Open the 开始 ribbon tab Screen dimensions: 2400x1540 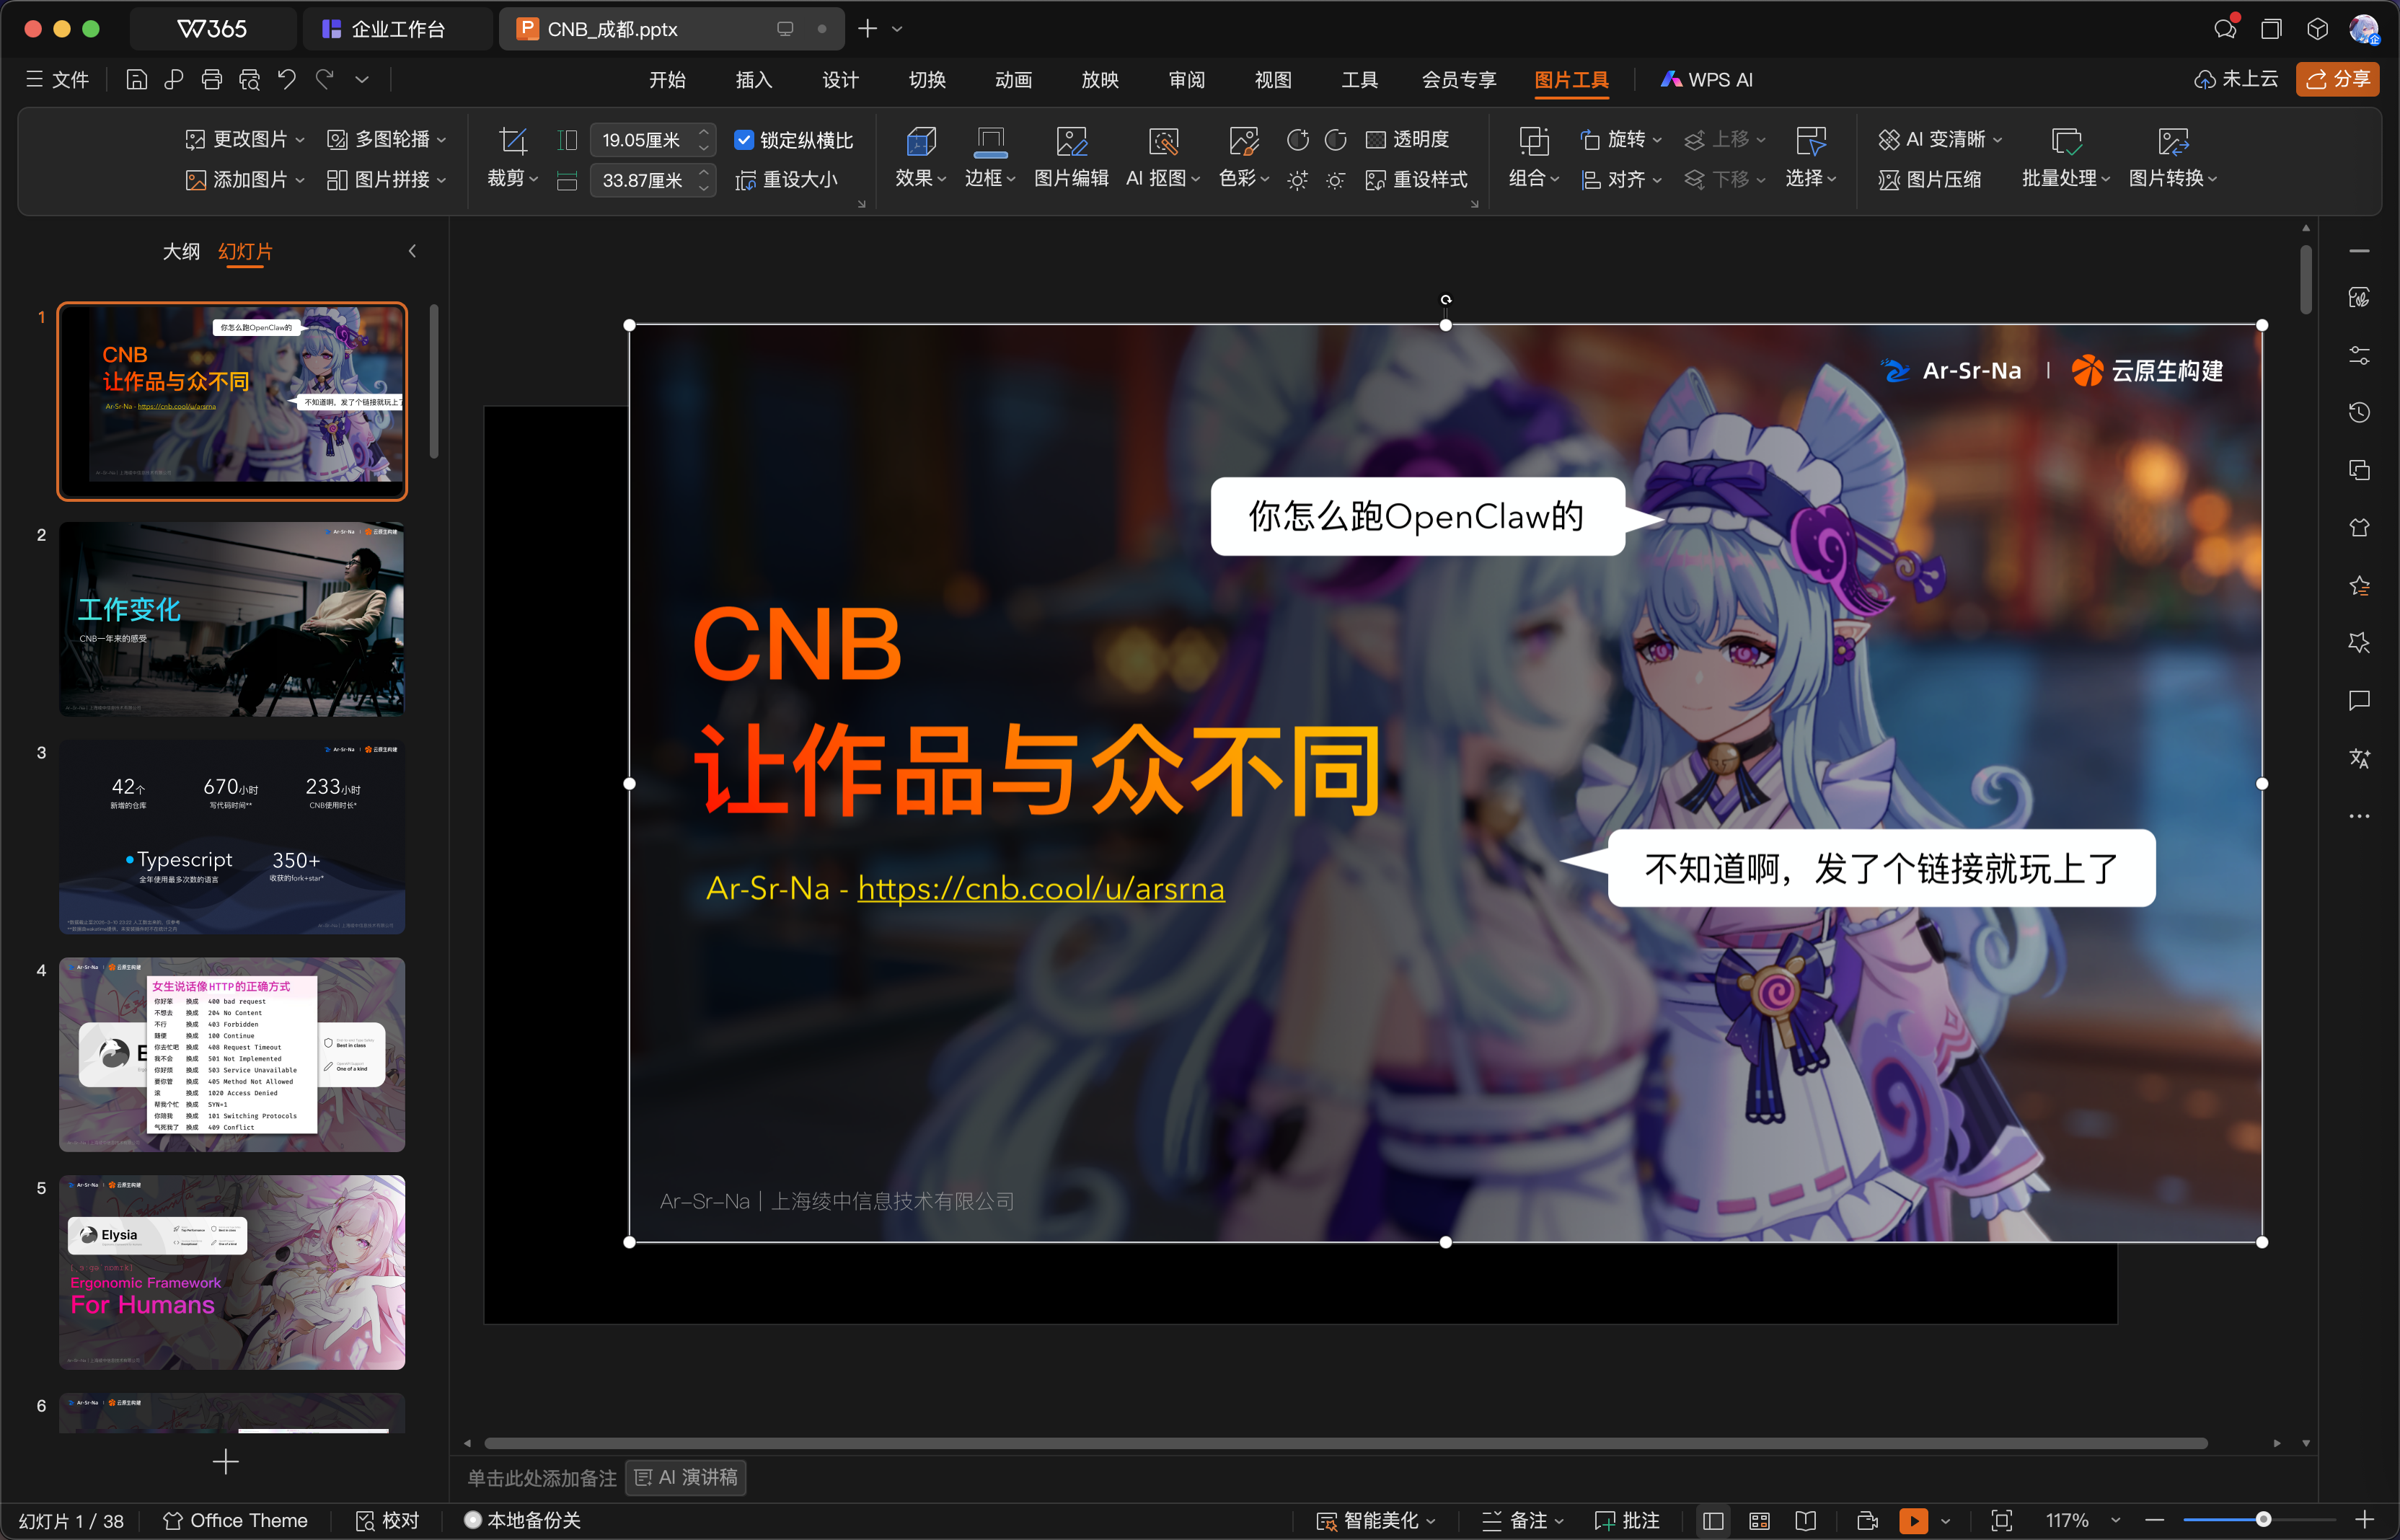tap(667, 79)
